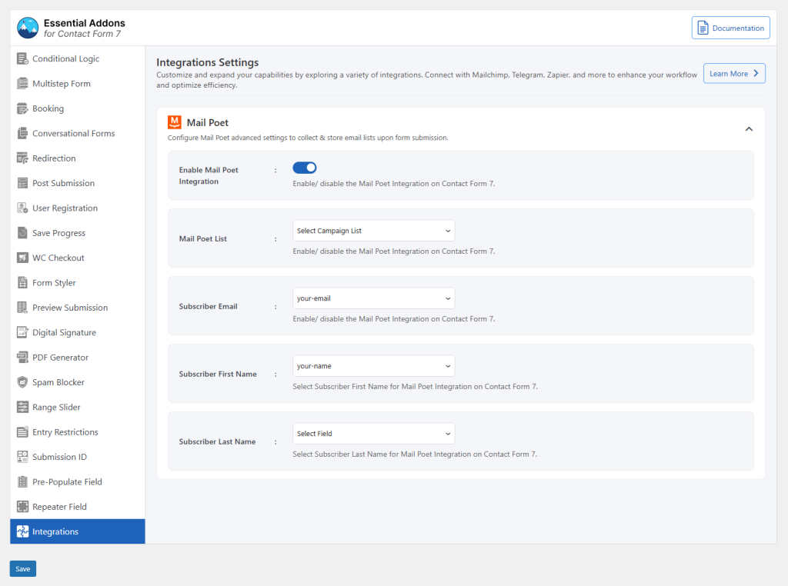Click the Post Submission icon

coord(22,183)
